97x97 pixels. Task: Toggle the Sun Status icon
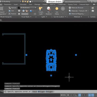(57, 9)
